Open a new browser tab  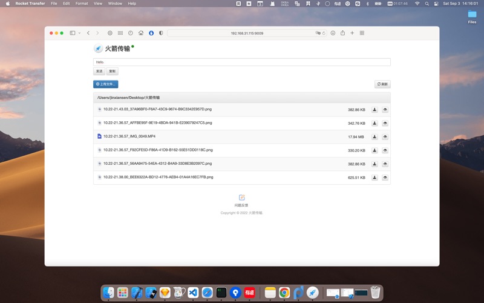point(352,33)
